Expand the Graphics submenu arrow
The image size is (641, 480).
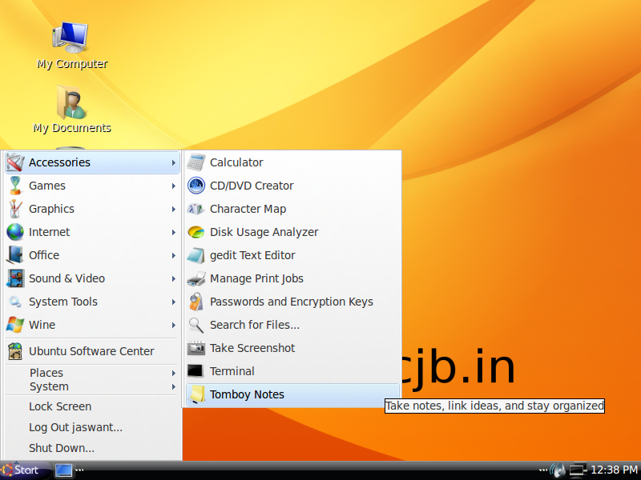click(174, 209)
